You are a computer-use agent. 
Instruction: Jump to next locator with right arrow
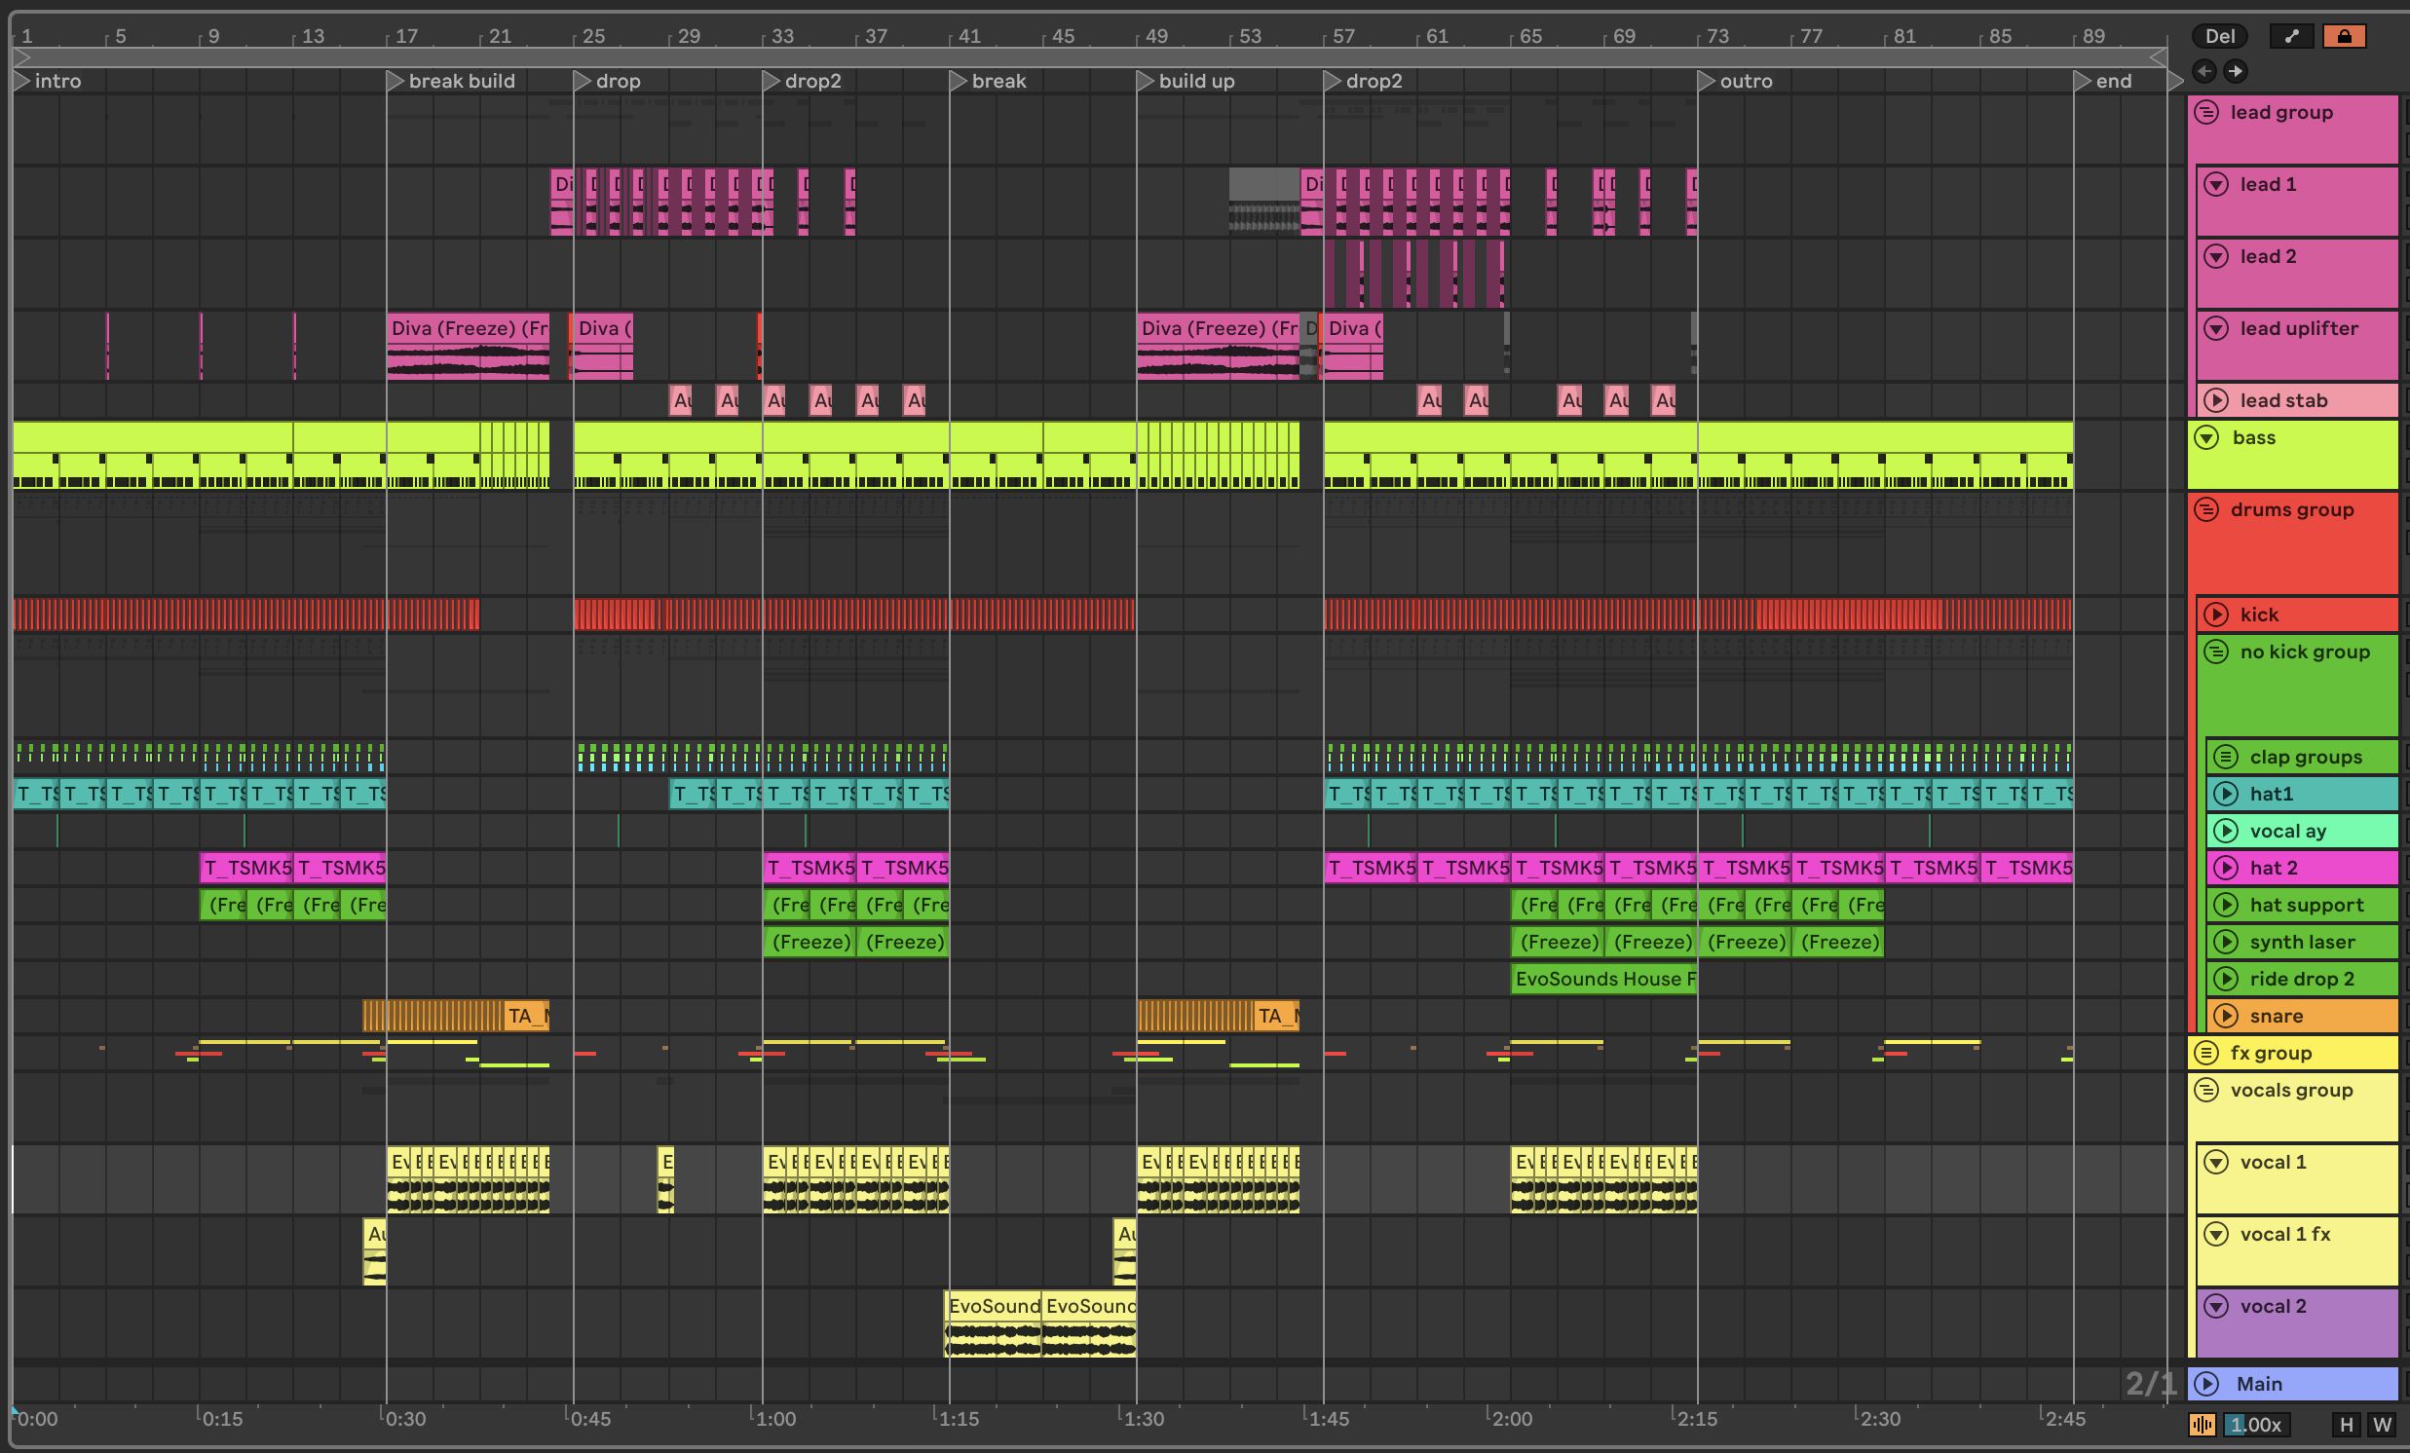[x=2235, y=70]
